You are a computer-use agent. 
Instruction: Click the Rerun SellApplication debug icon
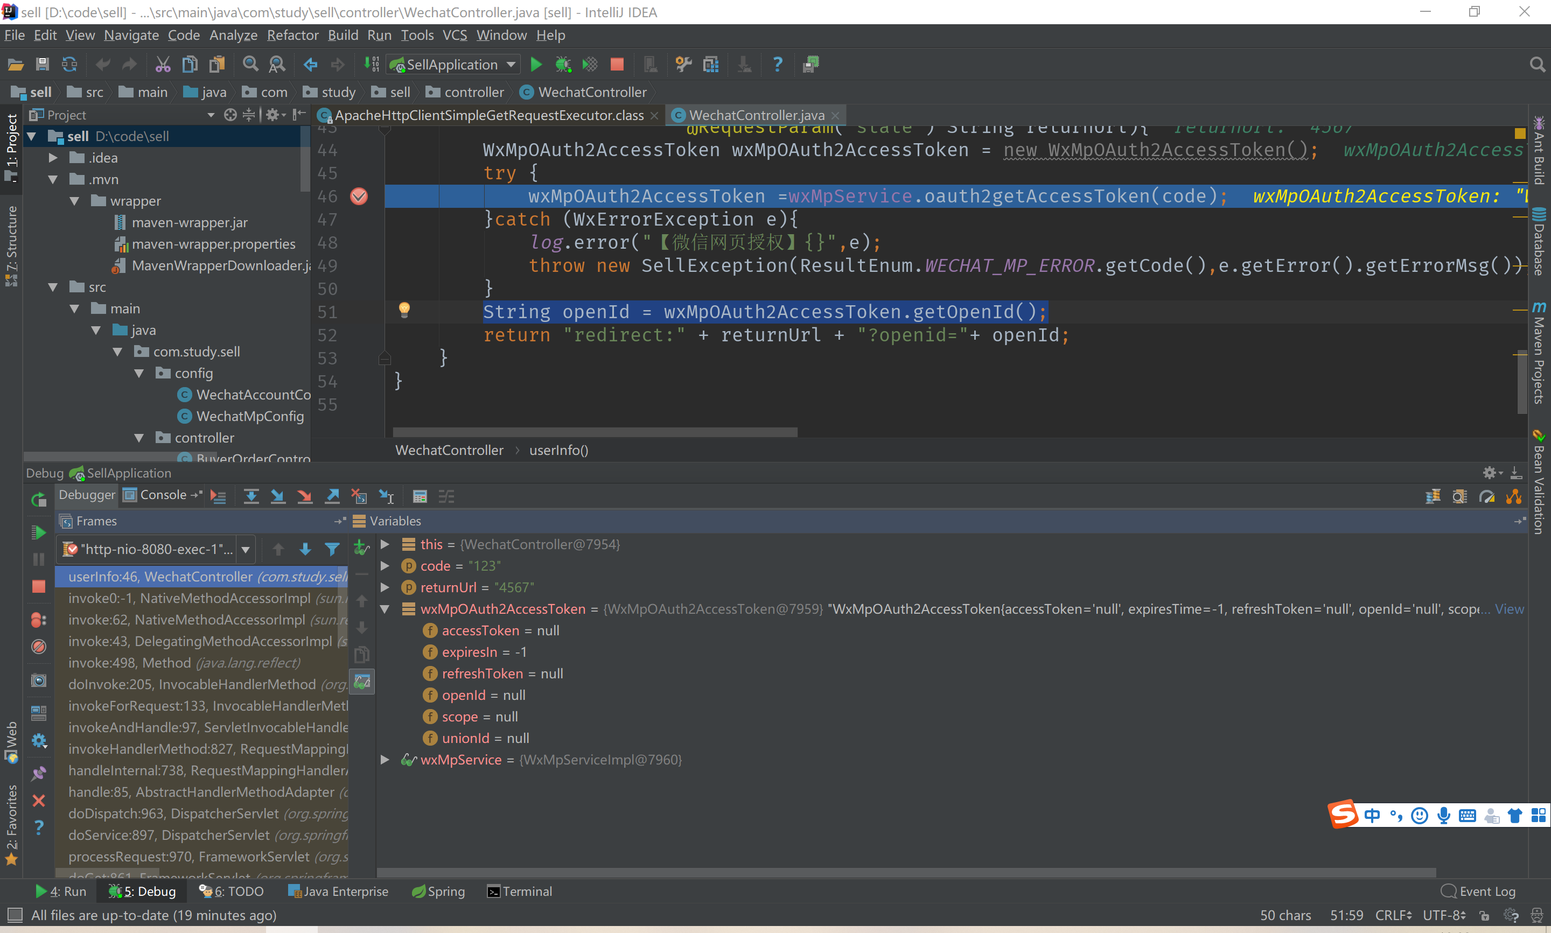pyautogui.click(x=39, y=500)
